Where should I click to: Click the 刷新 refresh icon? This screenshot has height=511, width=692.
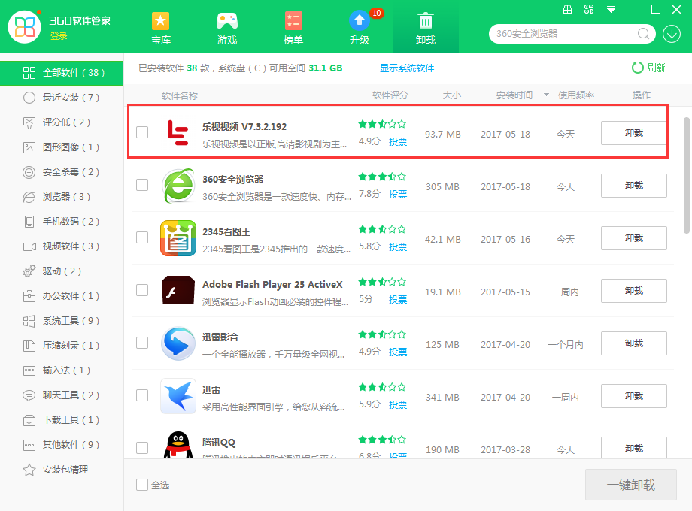click(636, 67)
